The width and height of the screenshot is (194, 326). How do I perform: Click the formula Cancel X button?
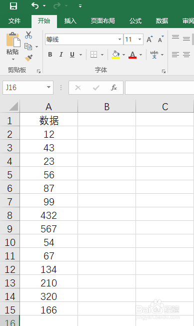tap(78, 88)
